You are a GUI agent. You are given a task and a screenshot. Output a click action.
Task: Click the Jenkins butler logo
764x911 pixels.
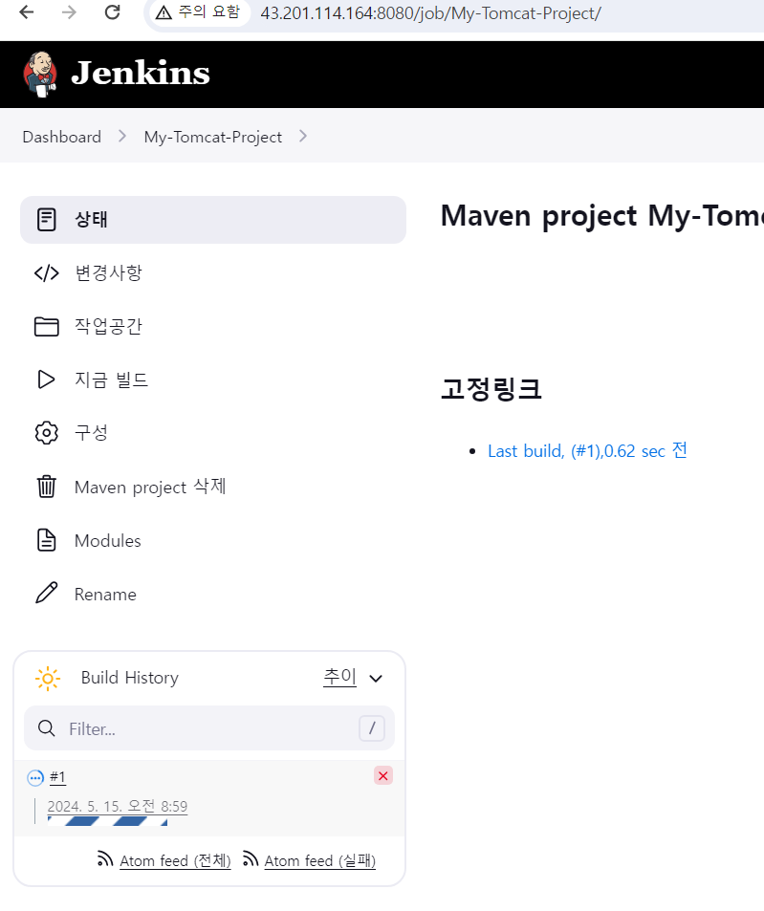click(x=40, y=74)
